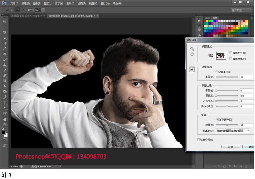Select the Hand tool in the toolbox
Image resolution: width=255 pixels, height=179 pixels.
tap(5, 119)
